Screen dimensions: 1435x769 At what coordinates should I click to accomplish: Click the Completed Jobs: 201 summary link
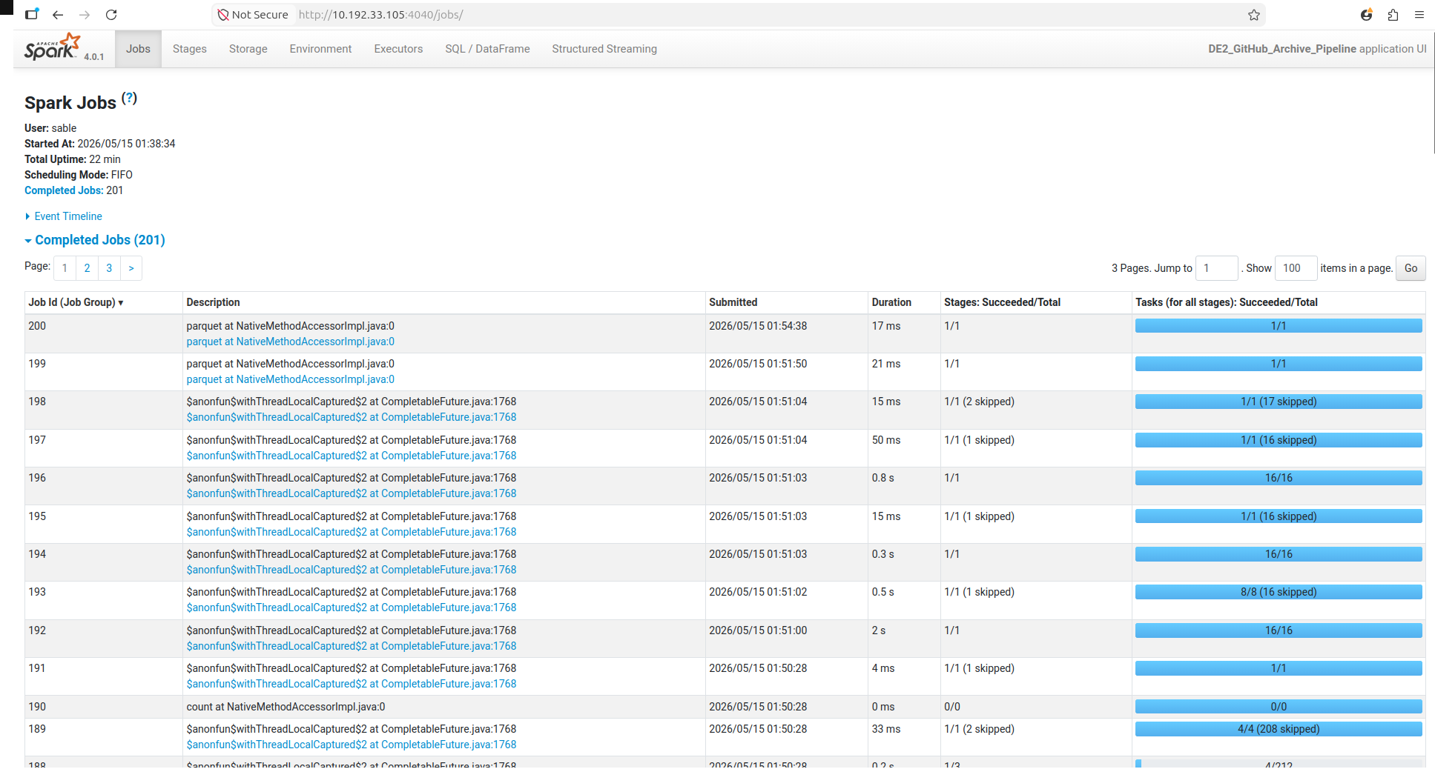64,190
